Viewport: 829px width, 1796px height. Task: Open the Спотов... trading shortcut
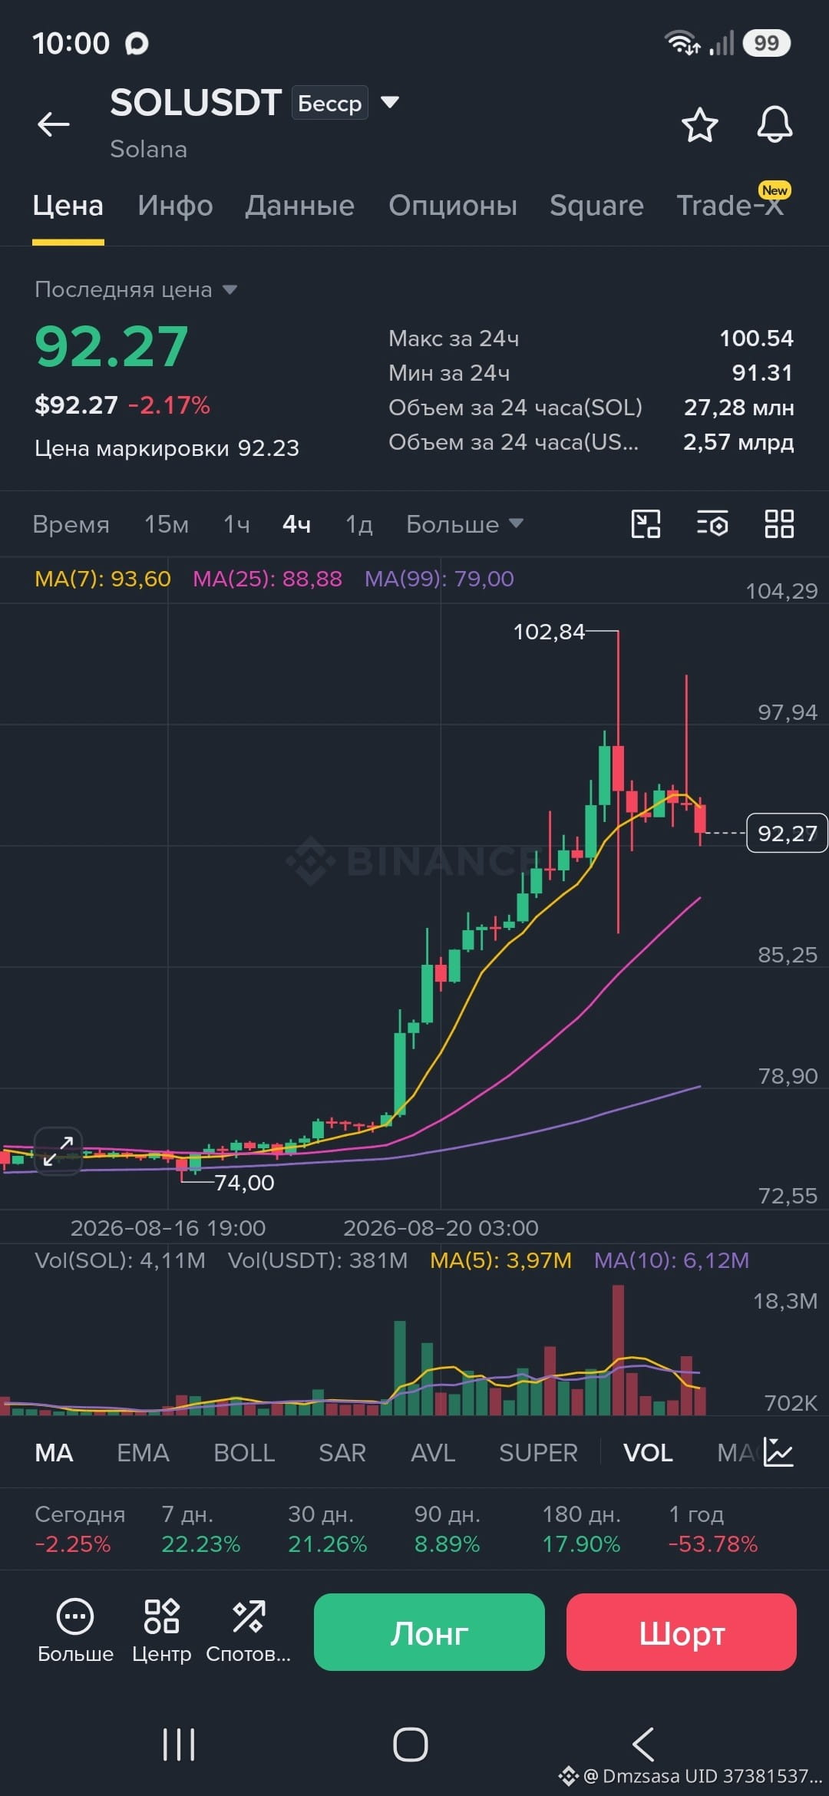tap(248, 1631)
